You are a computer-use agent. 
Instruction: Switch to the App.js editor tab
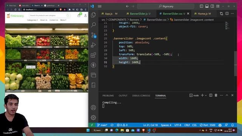click(x=109, y=14)
